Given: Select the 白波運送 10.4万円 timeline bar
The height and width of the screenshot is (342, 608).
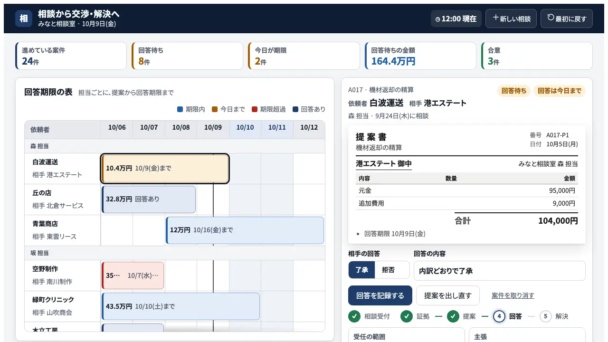Looking at the screenshot, I should point(165,168).
